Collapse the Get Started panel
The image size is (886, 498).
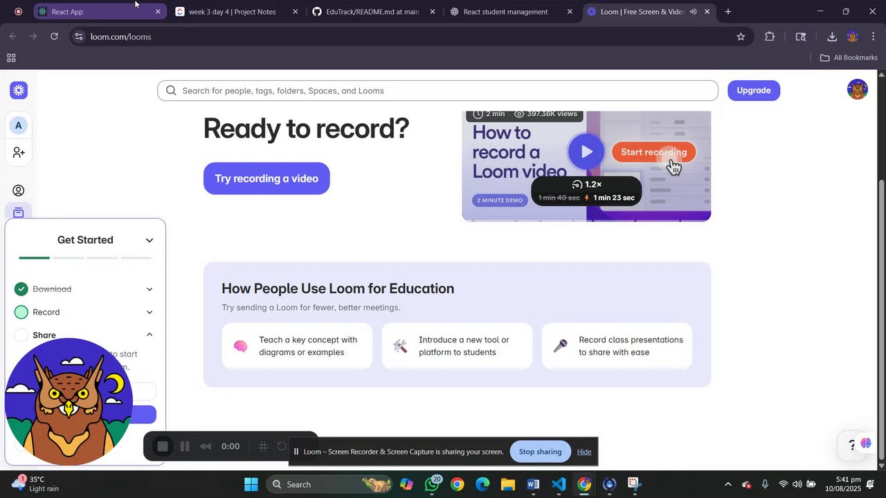tap(150, 240)
